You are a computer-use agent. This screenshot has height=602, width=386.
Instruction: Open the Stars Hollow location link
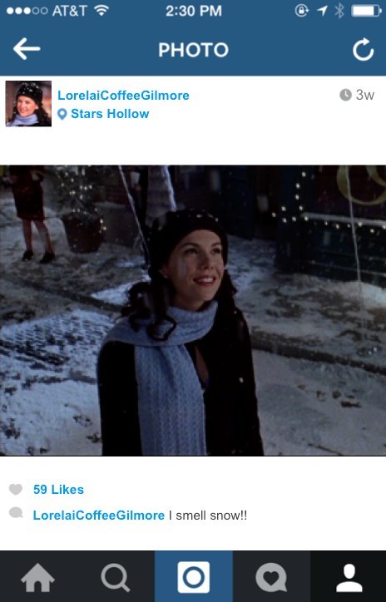click(x=110, y=114)
